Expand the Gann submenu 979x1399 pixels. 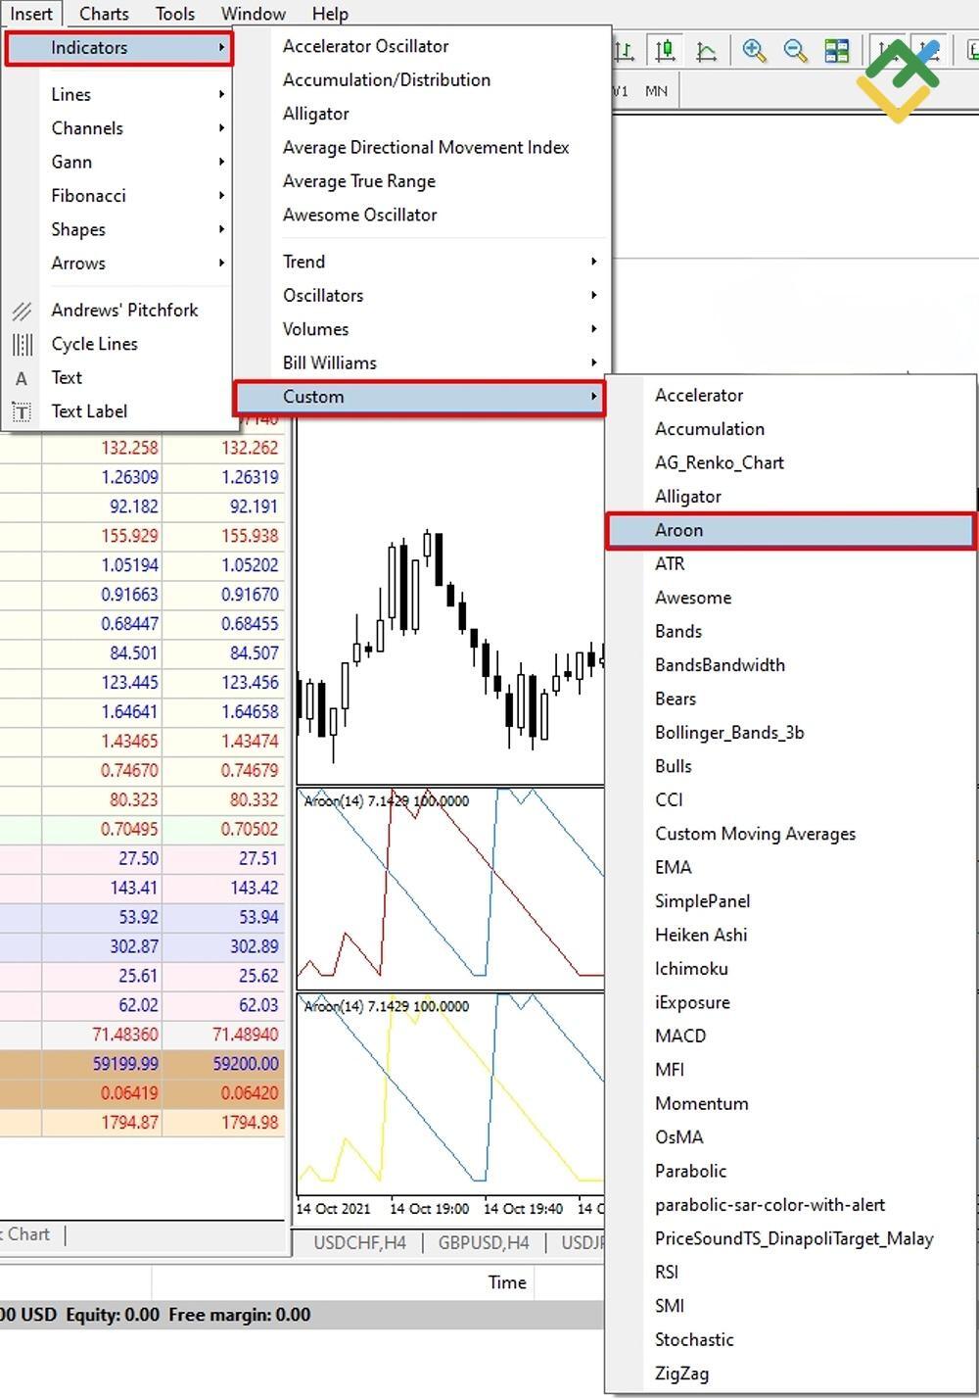tap(119, 163)
